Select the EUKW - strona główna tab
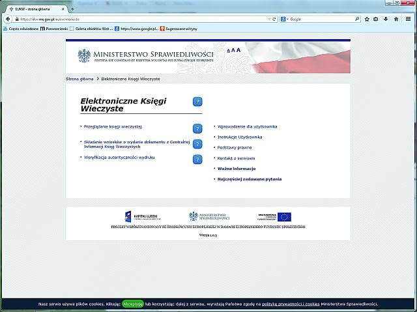This screenshot has height=312, width=417. coord(36,9)
